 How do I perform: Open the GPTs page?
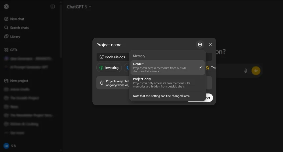click(11, 50)
